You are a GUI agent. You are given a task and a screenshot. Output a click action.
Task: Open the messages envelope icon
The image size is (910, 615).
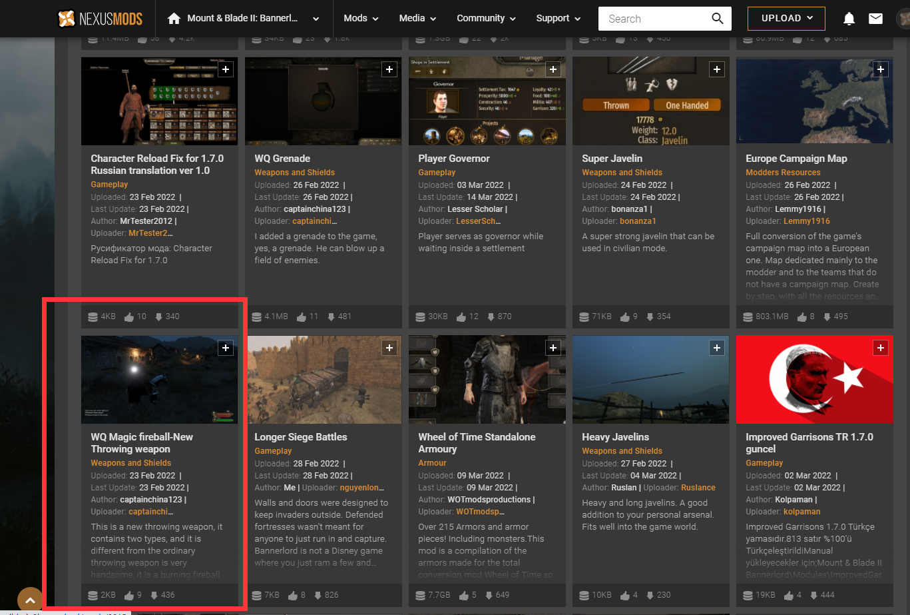(x=875, y=19)
